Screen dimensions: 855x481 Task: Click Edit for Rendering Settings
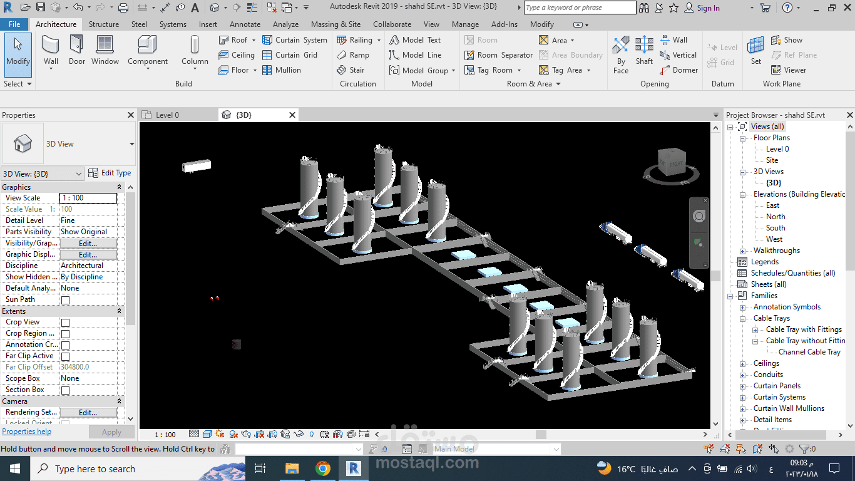click(x=88, y=412)
